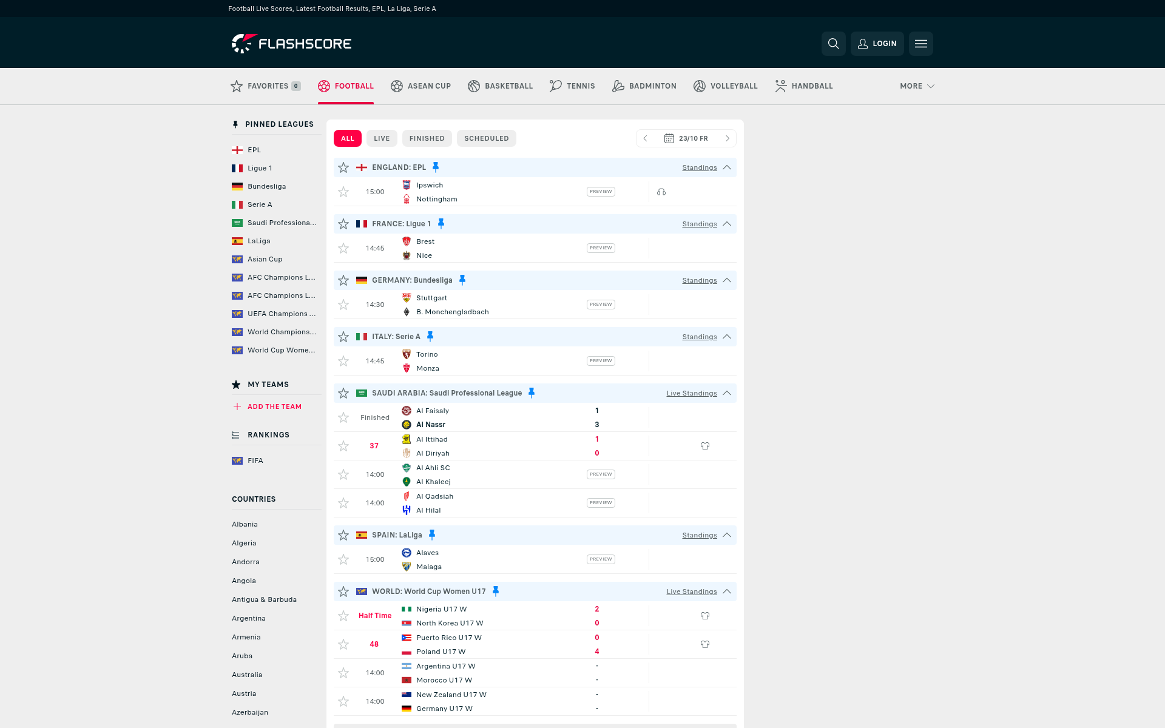The width and height of the screenshot is (1165, 728).
Task: Open the calendar icon in date picker
Action: [x=669, y=138]
